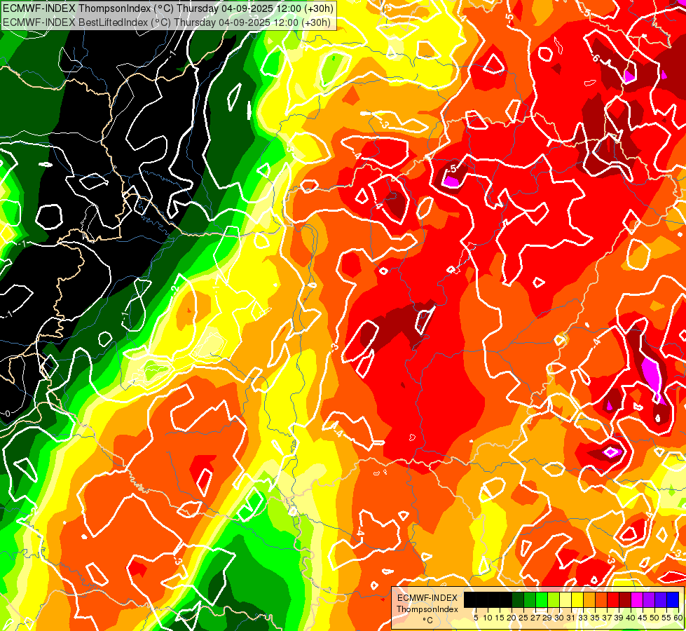Screen dimensions: 686x631
Task: Click the BestLiftedIndex title line at top
Action: pyautogui.click(x=167, y=22)
